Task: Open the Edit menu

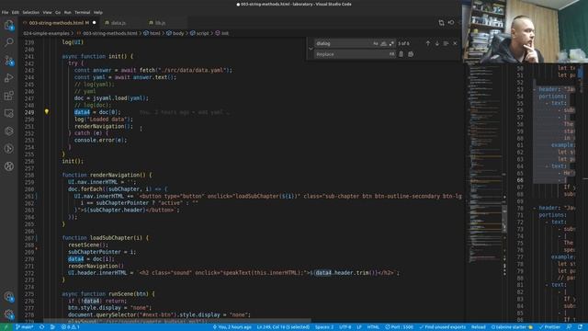Action: (x=16, y=12)
